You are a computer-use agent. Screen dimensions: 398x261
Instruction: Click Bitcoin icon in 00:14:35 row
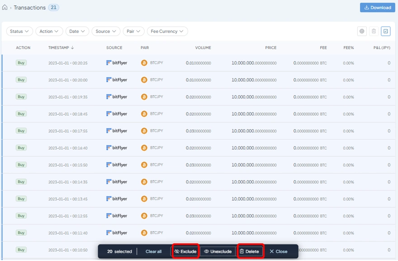144,182
